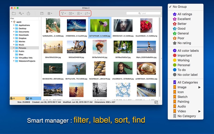Click the save disk icon

pyautogui.click(x=42, y=13)
